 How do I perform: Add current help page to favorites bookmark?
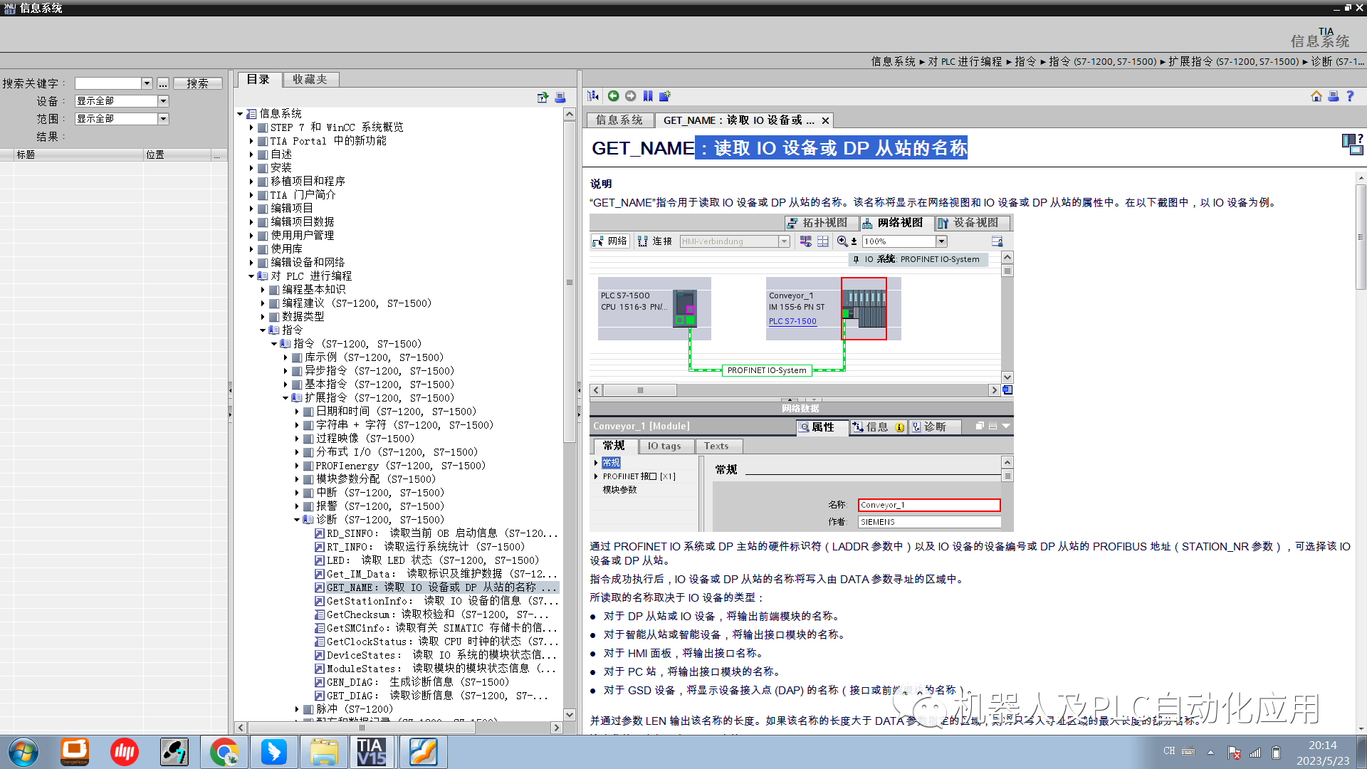[665, 95]
